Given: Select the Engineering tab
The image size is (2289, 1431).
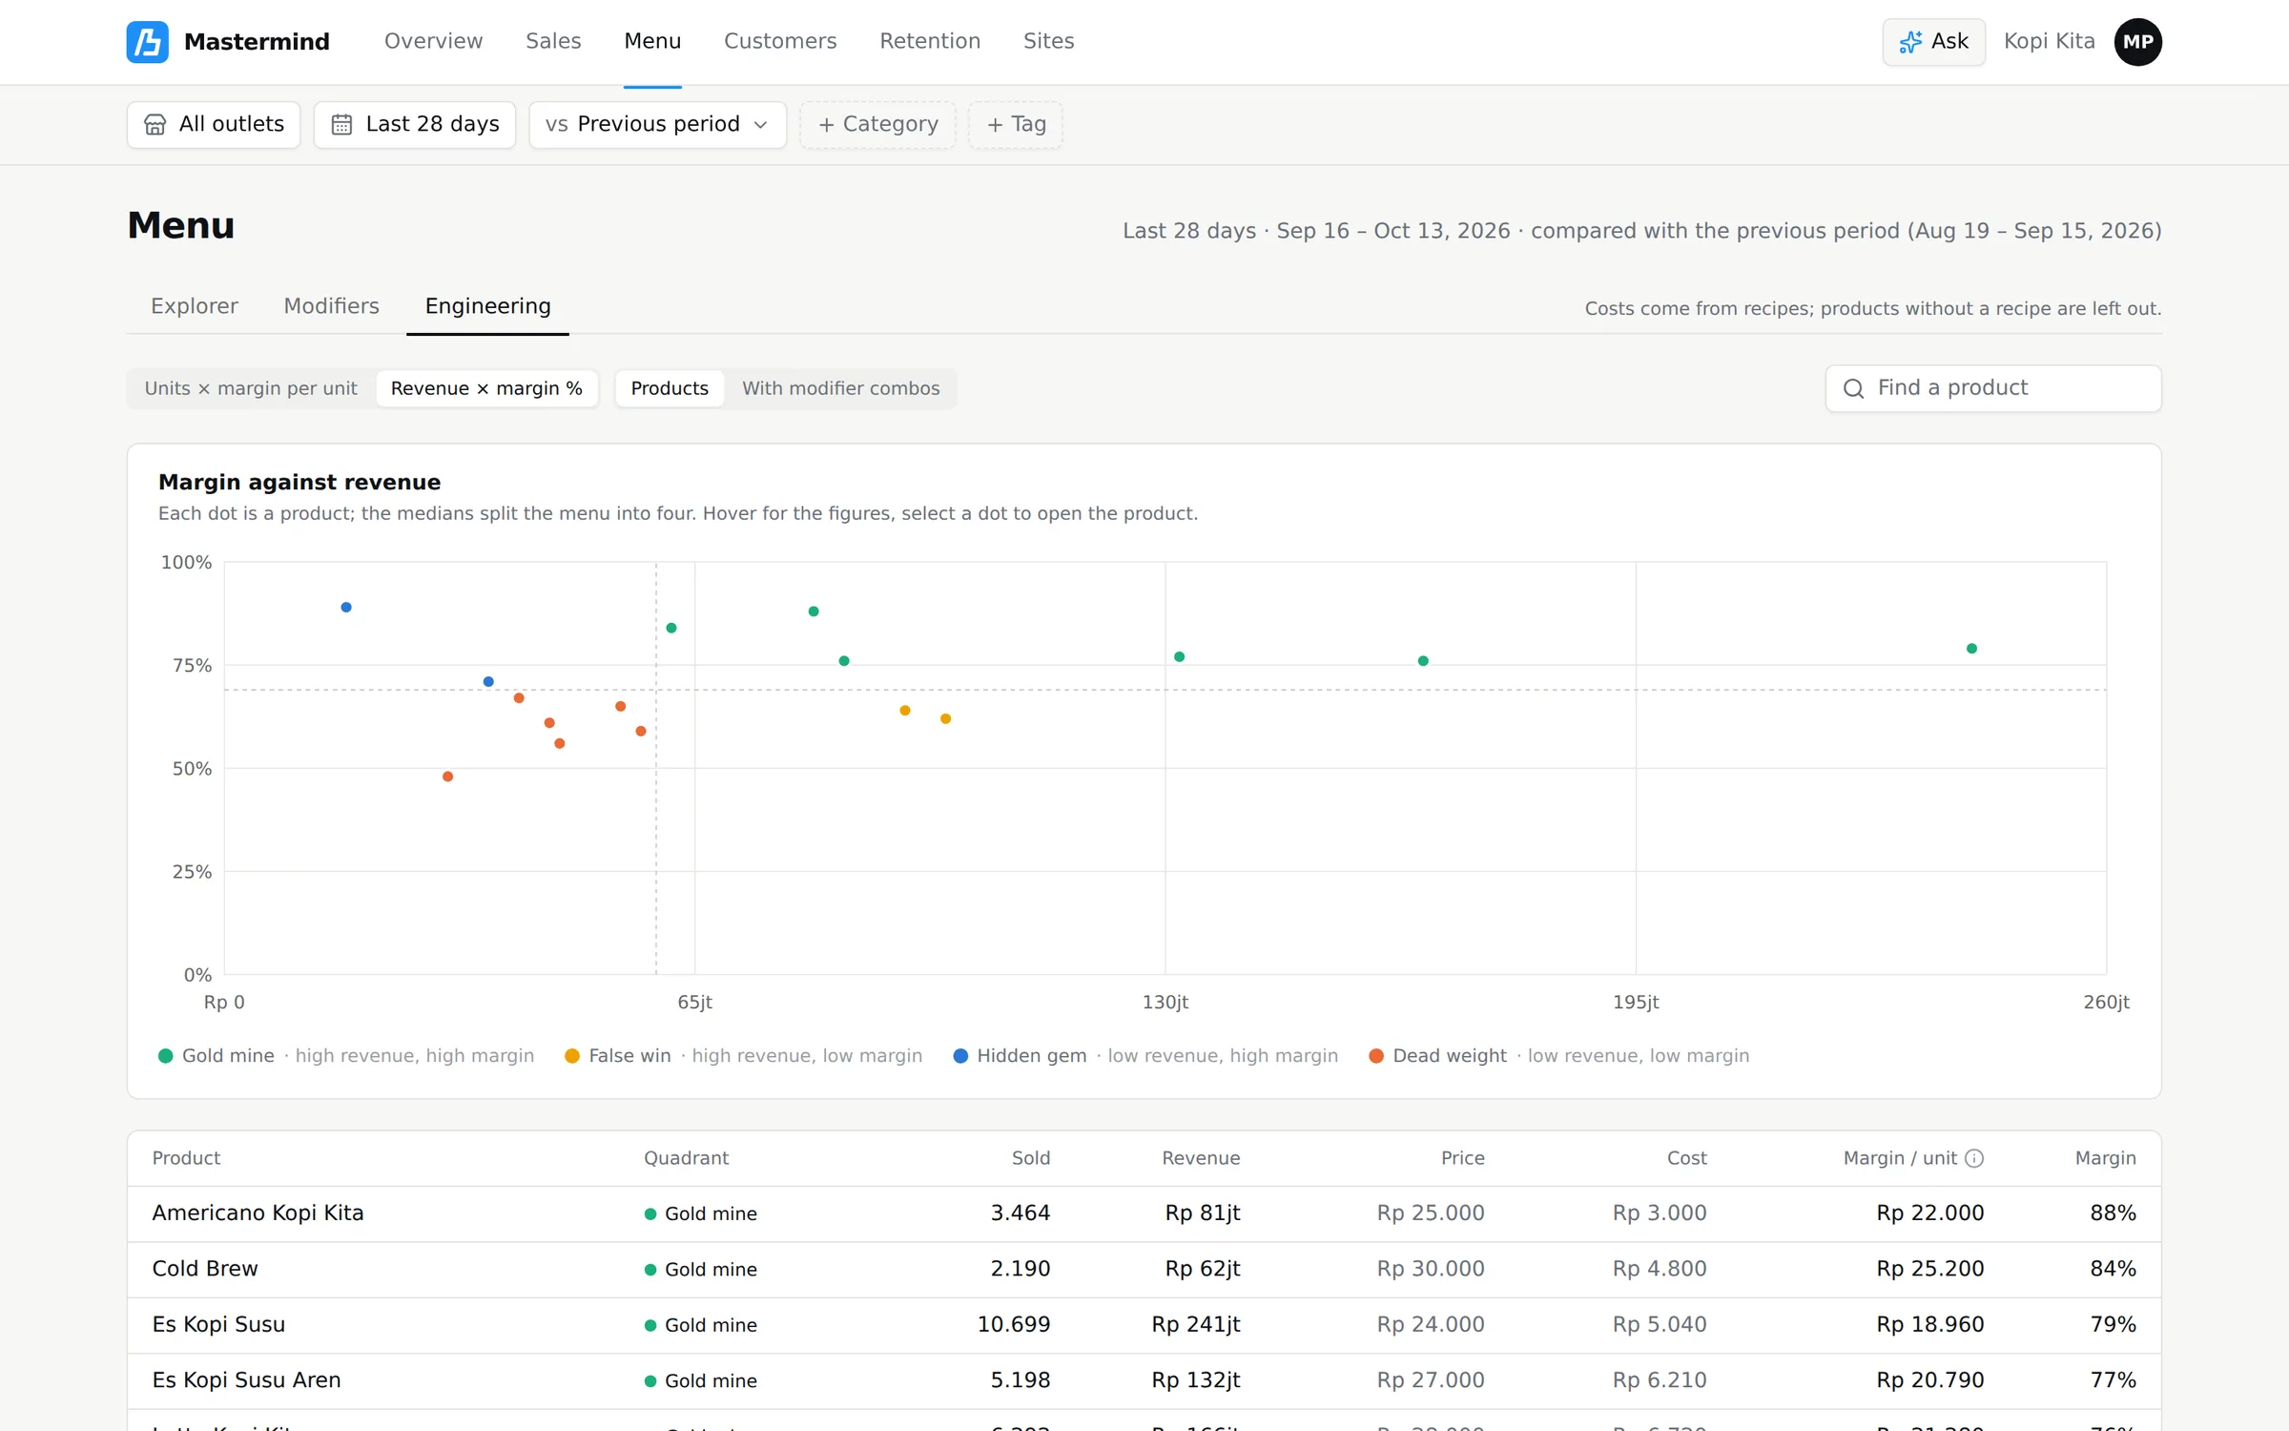Looking at the screenshot, I should pyautogui.click(x=487, y=306).
